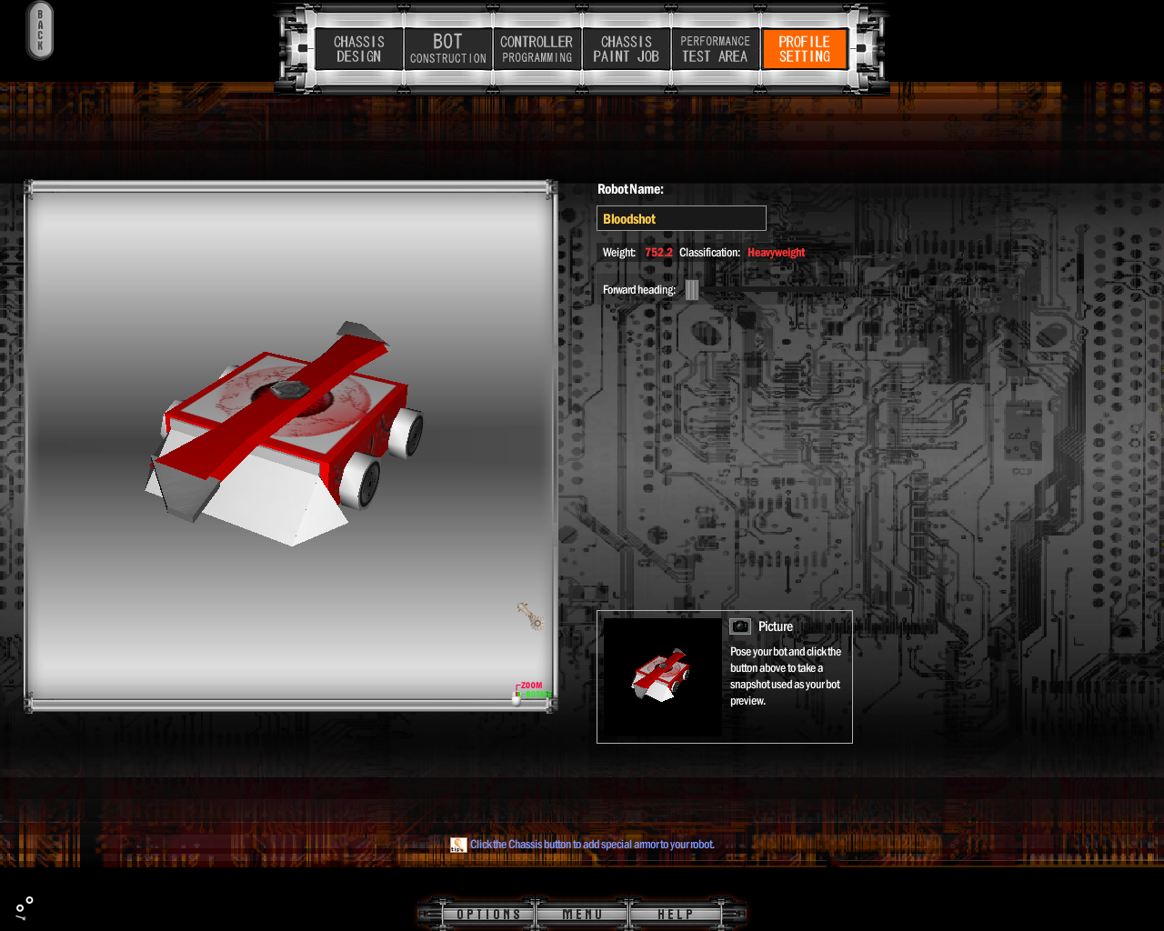Viewport: 1164px width, 931px height.
Task: Open Help from the bottom bar
Action: (675, 914)
